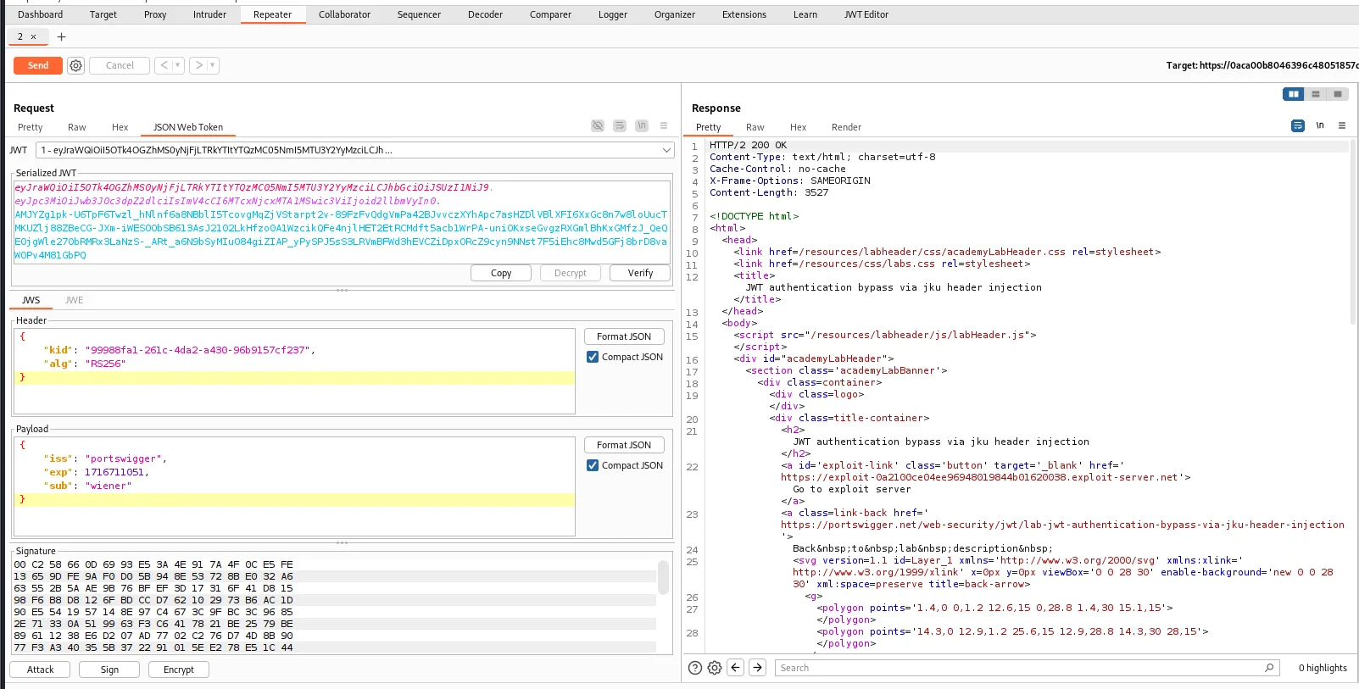1359x689 pixels.
Task: Open the Extensions tab
Action: (744, 14)
